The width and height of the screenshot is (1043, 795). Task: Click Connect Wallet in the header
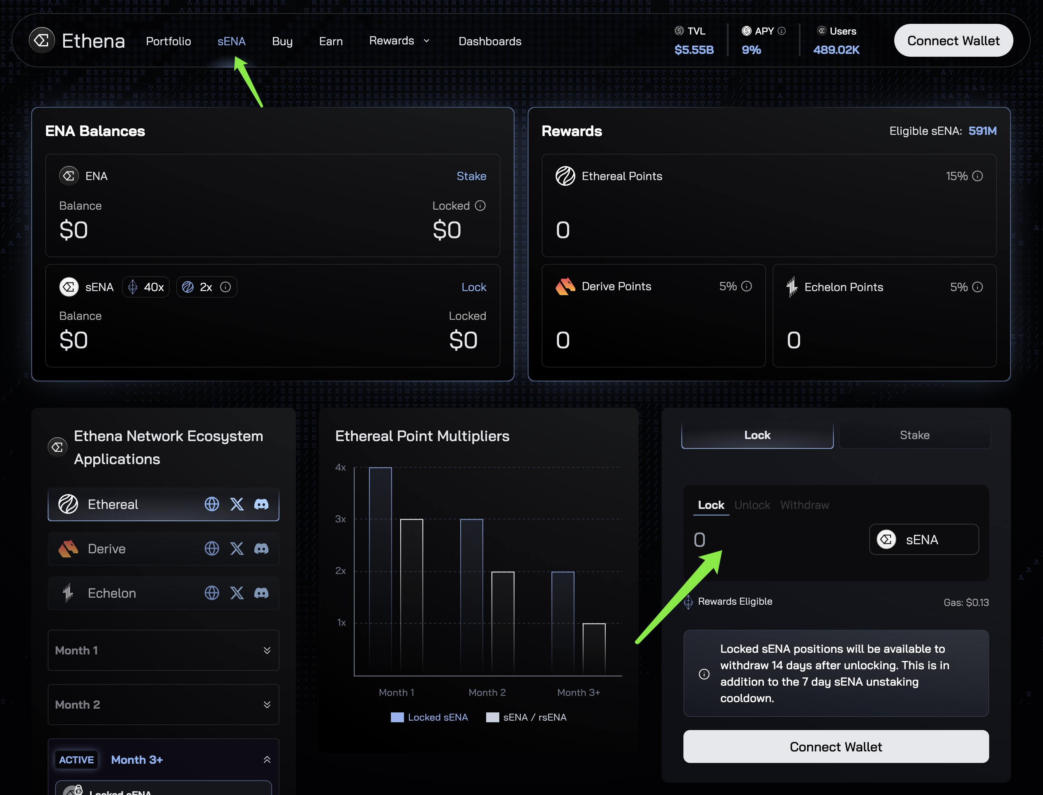pos(953,41)
